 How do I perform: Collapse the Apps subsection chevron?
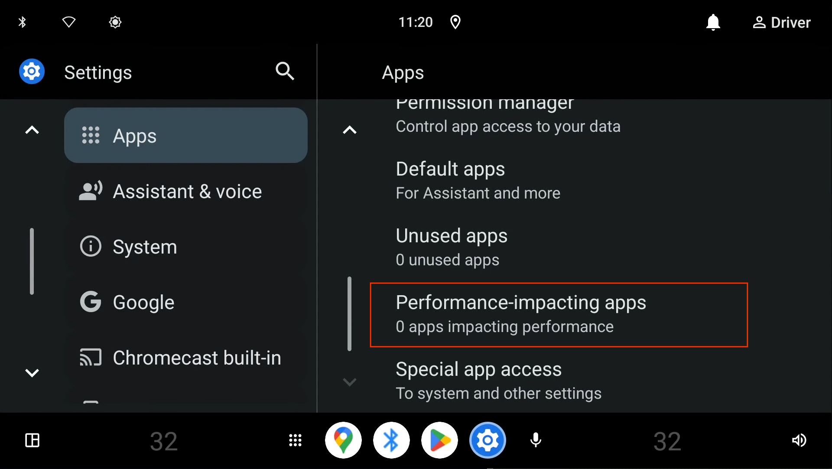[x=350, y=130]
